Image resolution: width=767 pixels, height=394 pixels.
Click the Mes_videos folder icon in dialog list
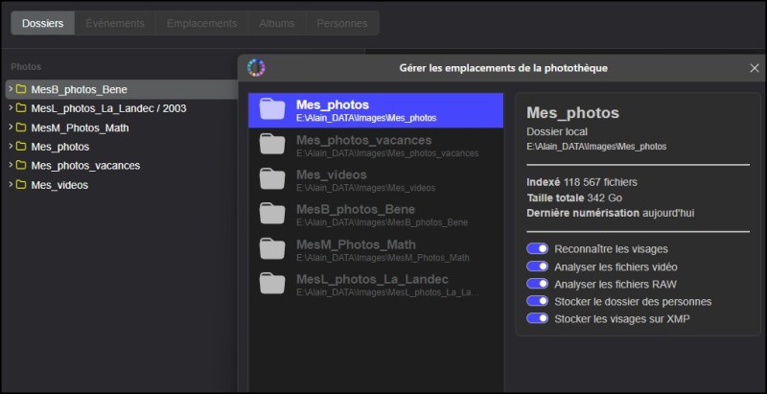point(272,179)
